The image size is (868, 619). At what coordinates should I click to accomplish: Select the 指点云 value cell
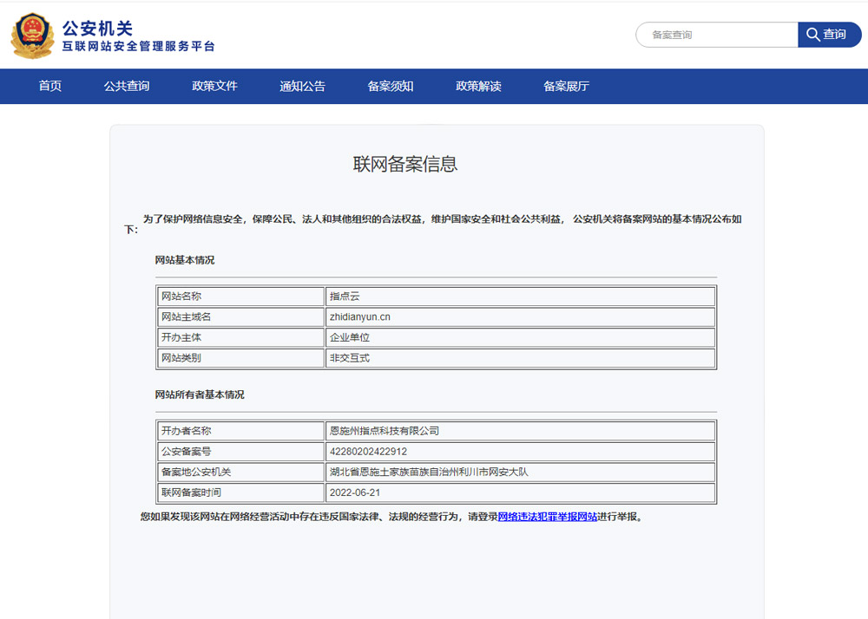(x=520, y=296)
